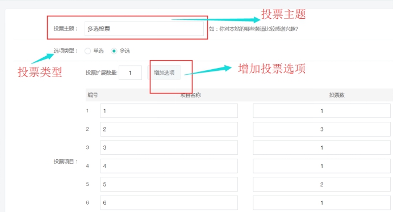Click the vote count field in row 3
393x212 pixels.
click(x=321, y=147)
